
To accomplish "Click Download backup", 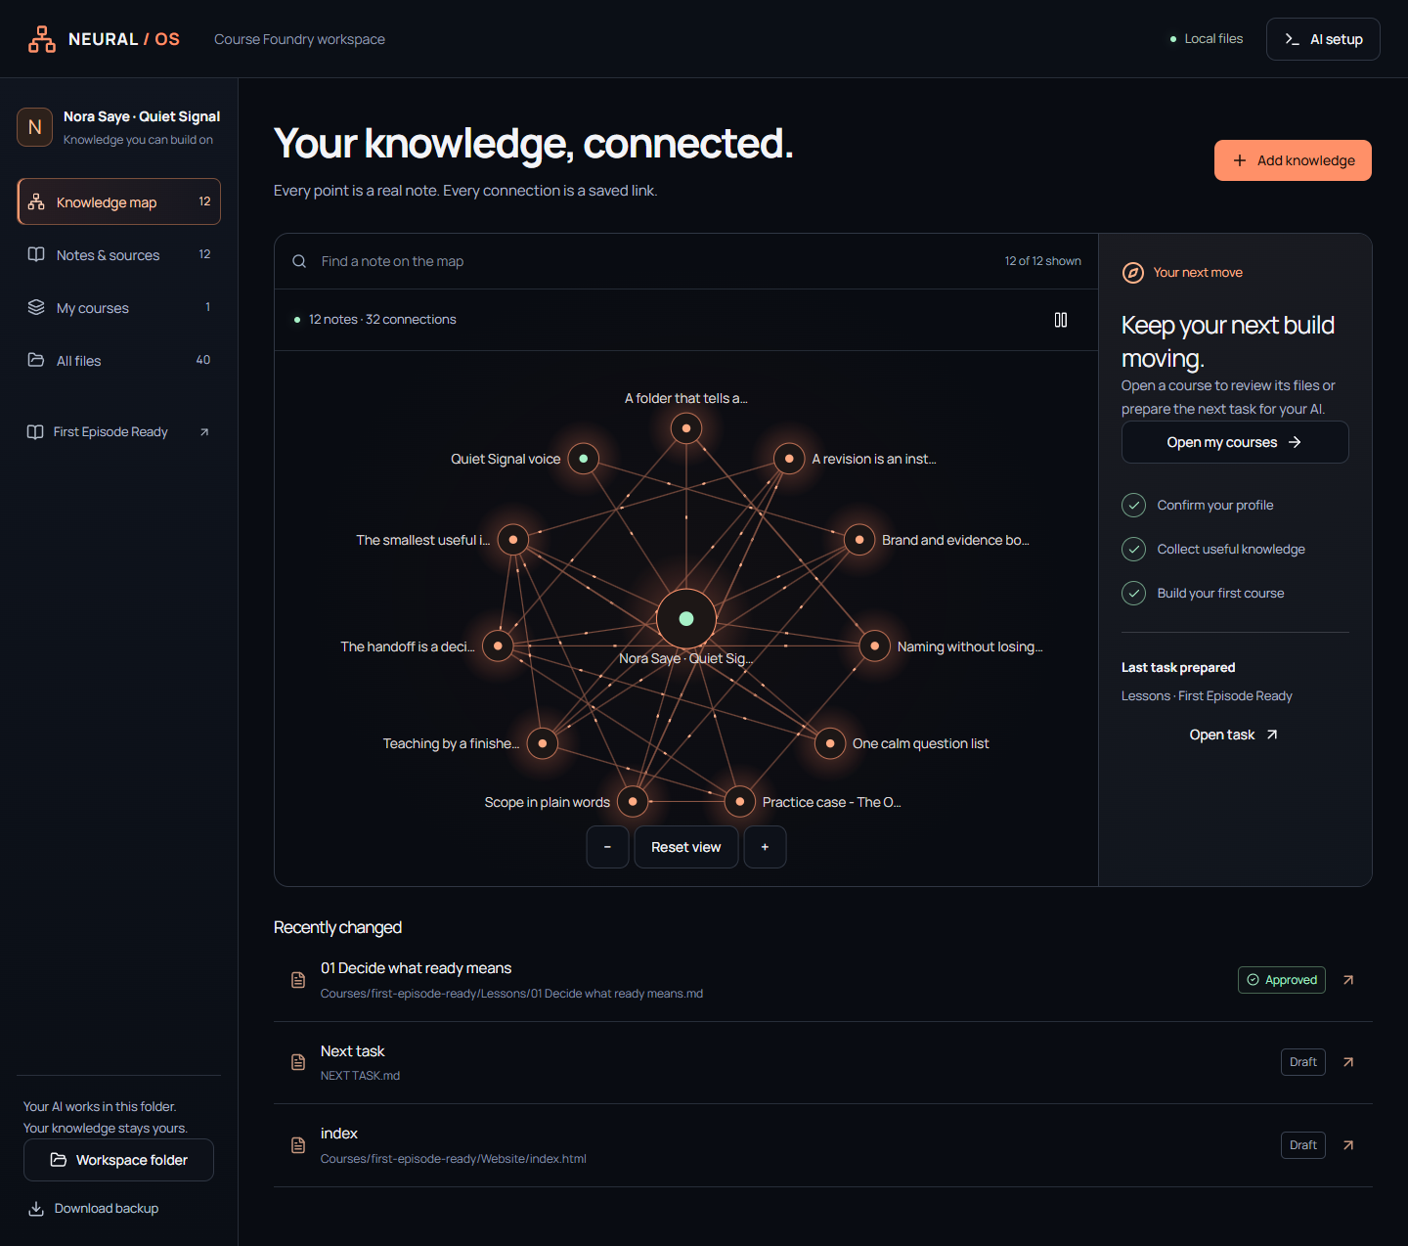I will coord(94,1209).
